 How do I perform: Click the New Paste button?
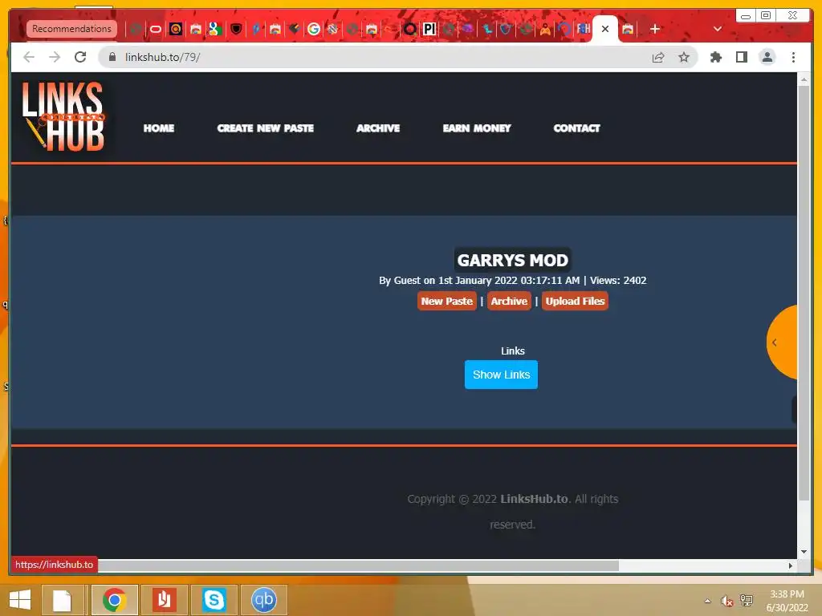(x=446, y=302)
